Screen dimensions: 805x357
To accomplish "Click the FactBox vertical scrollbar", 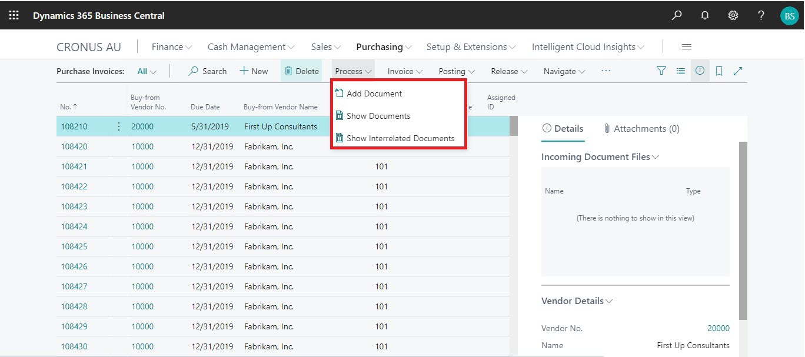I will [743, 229].
